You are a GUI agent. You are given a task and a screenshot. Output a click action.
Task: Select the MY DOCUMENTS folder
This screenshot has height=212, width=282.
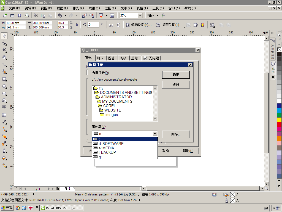click(115, 101)
